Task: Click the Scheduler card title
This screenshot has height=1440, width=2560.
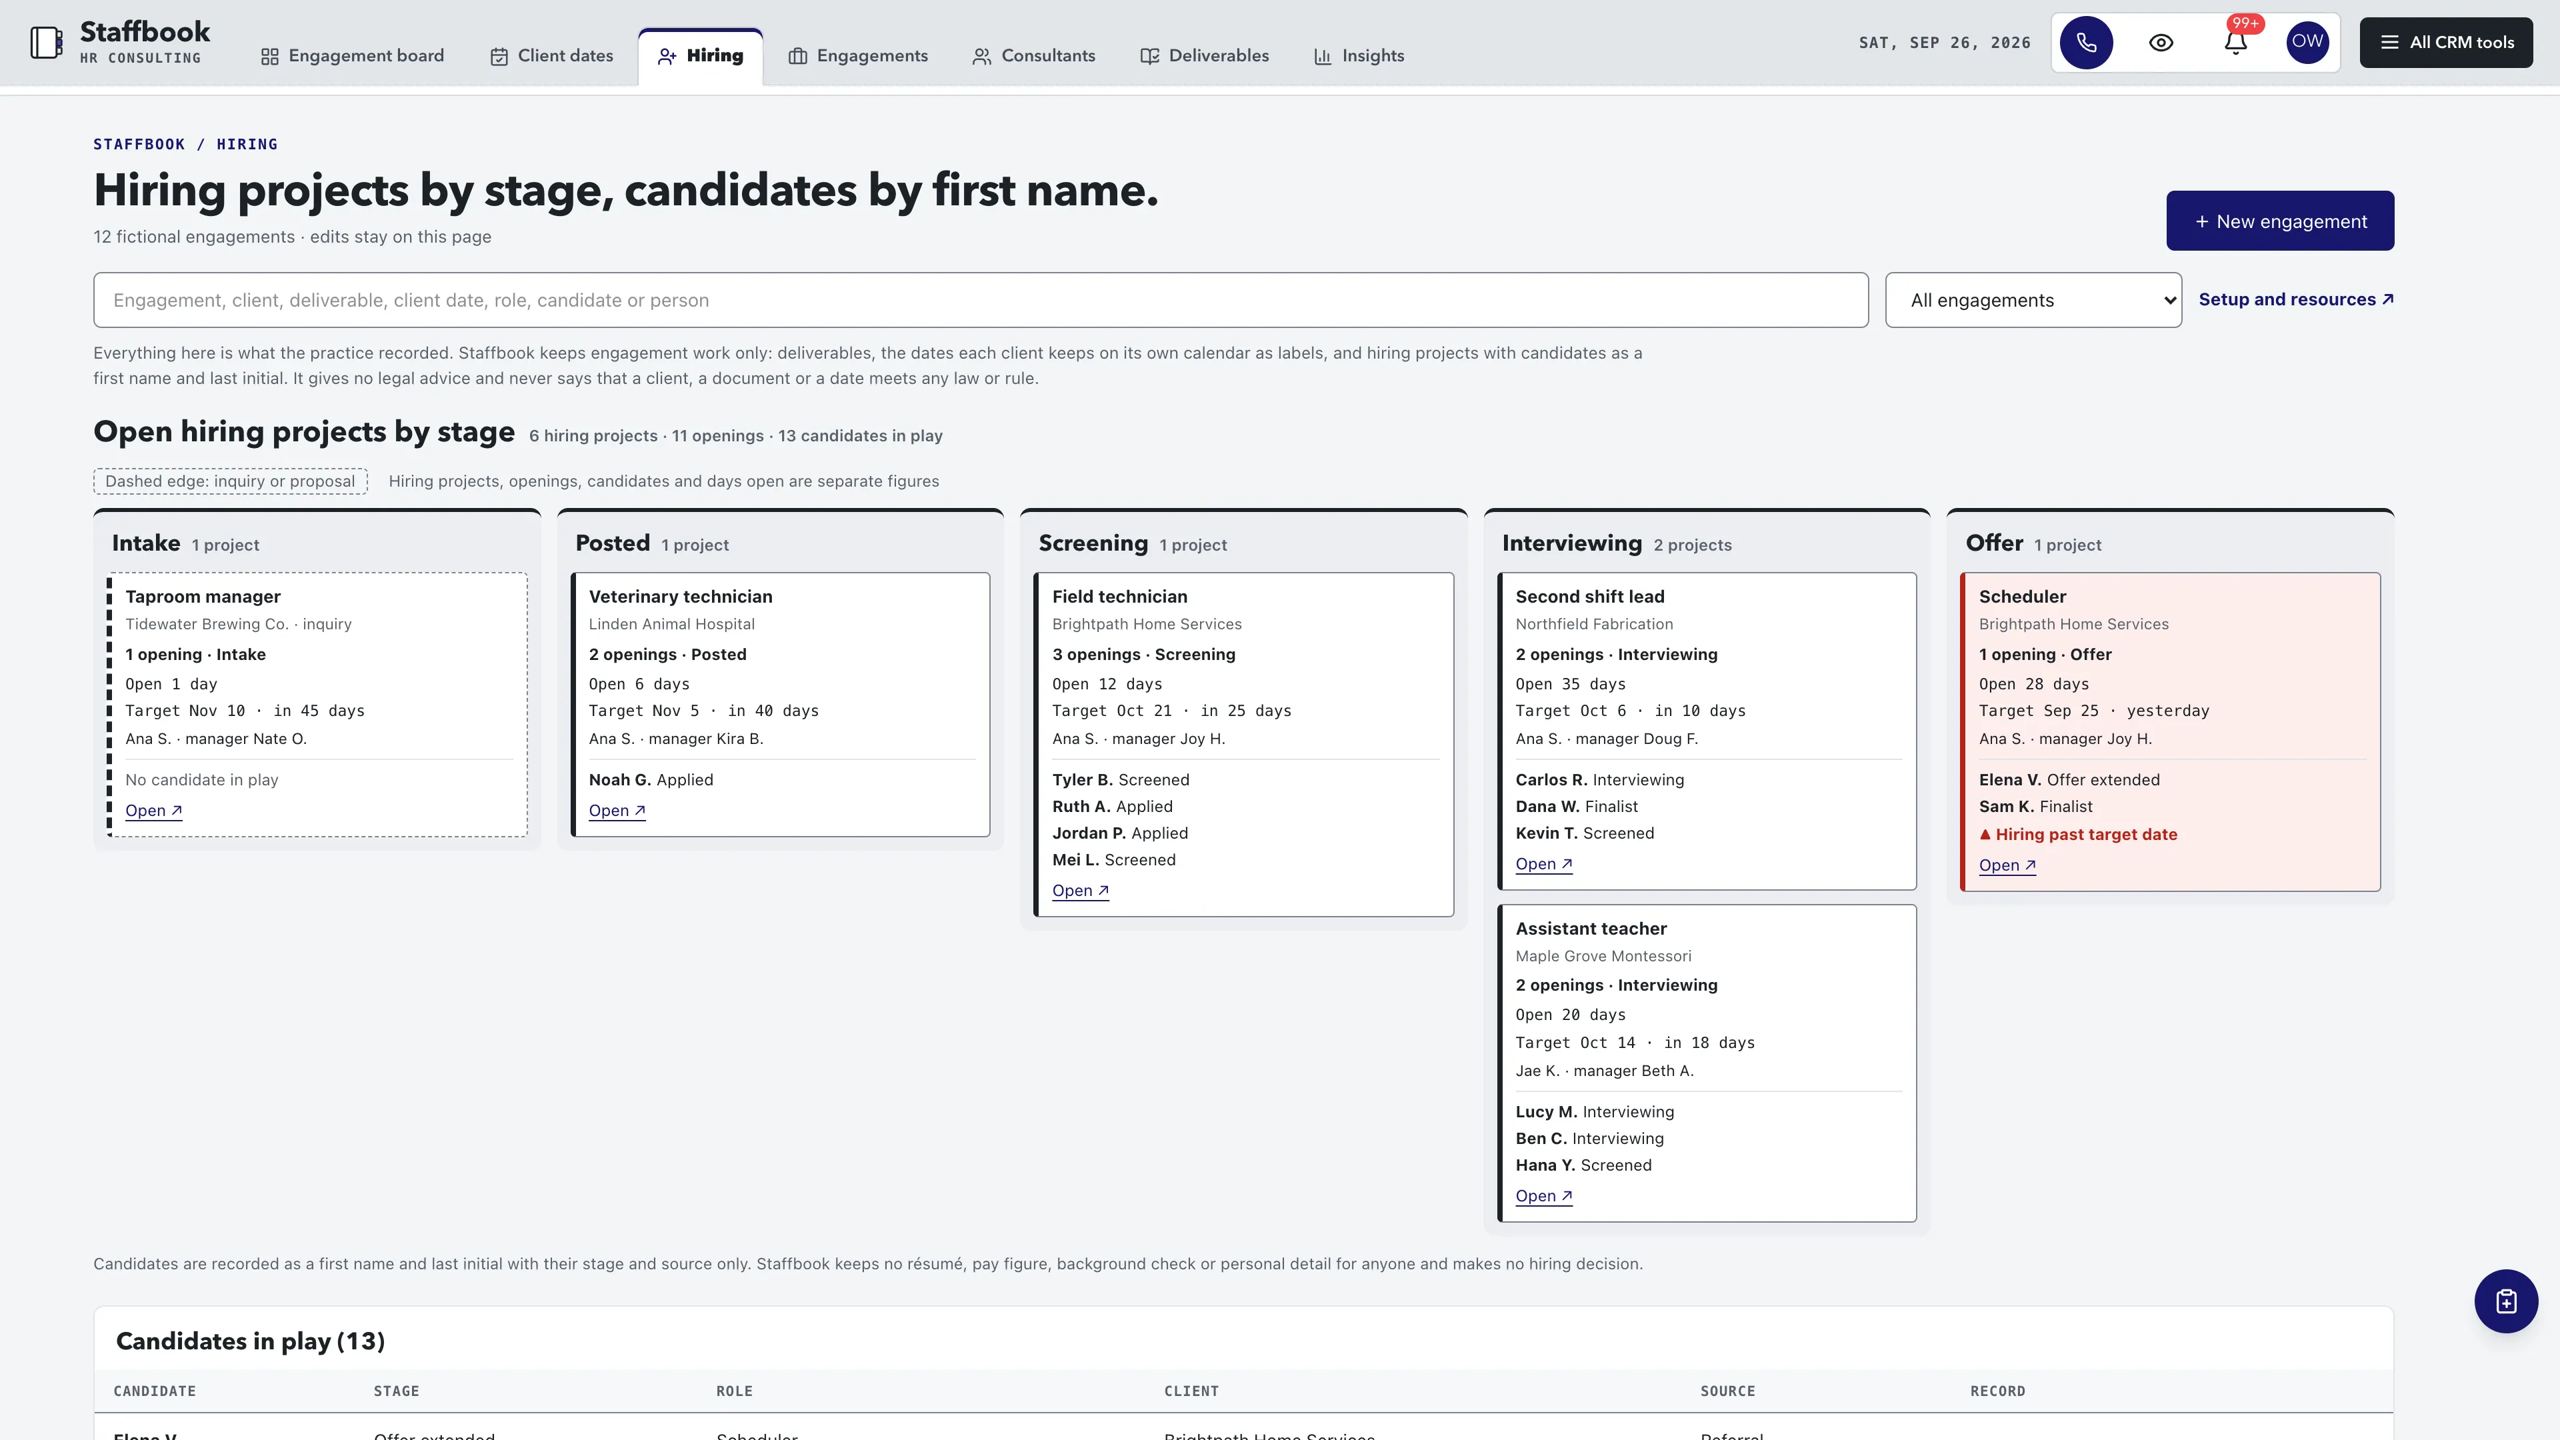Action: 2021,596
